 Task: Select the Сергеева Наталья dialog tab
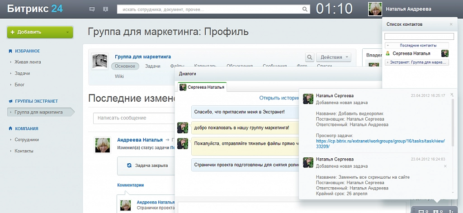click(202, 87)
